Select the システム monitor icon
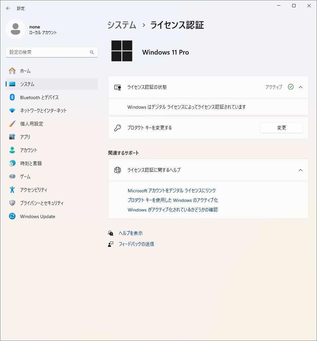This screenshot has width=317, height=341. click(12, 84)
